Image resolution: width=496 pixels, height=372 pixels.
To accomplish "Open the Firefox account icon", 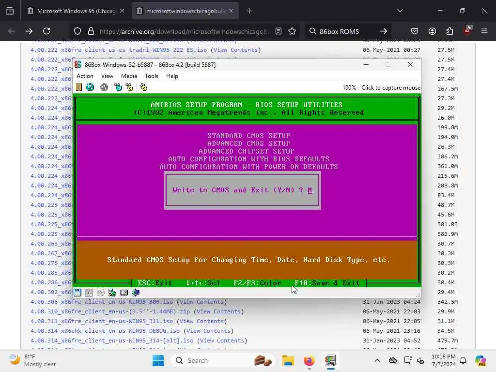I will tap(432, 31).
